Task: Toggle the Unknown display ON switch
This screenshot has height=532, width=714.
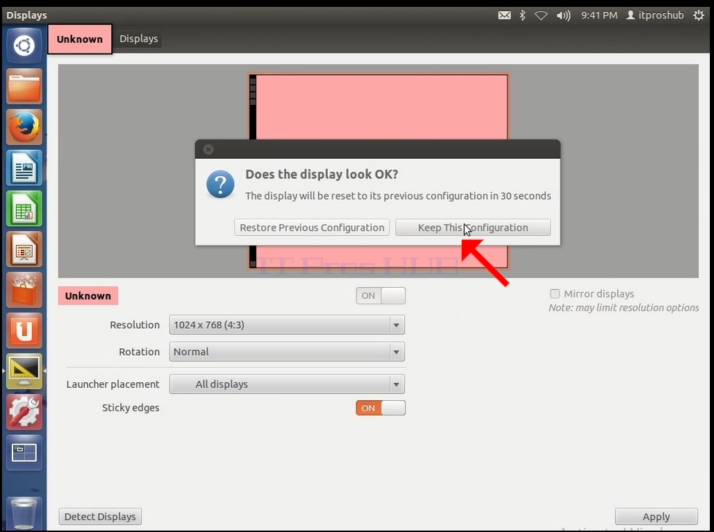Action: click(381, 295)
